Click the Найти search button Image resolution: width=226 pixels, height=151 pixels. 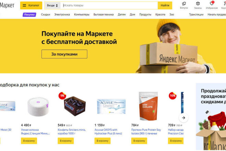point(165,5)
